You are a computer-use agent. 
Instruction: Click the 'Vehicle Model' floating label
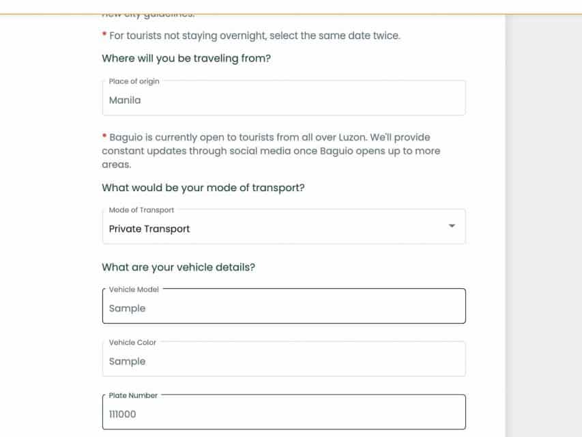[134, 290]
